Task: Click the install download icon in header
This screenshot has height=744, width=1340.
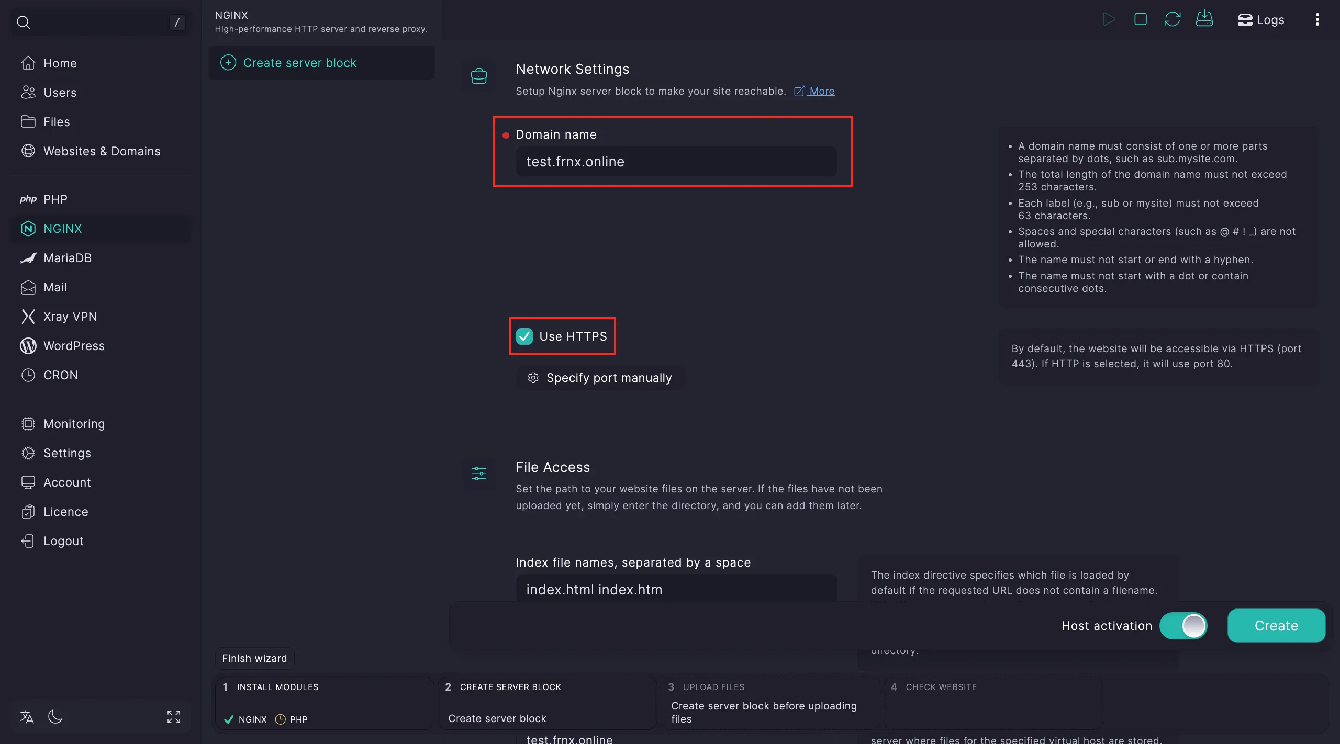Action: 1204,19
